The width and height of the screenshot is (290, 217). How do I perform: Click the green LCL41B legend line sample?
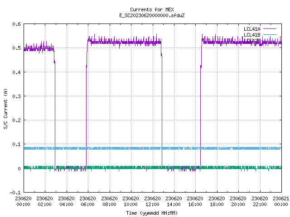pos(270,34)
